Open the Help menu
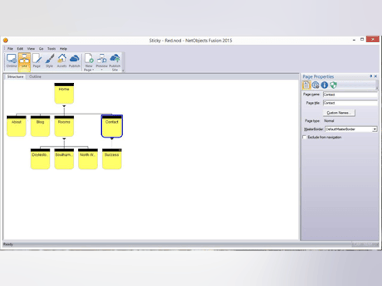Screen dimensions: 382x286 coord(63,49)
